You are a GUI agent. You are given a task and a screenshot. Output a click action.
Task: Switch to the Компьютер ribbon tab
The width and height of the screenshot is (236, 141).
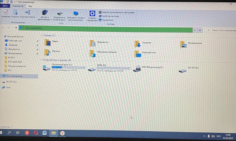(18, 6)
